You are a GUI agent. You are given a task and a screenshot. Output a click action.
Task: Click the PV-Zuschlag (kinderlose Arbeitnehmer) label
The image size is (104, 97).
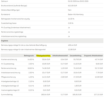(16, 28)
